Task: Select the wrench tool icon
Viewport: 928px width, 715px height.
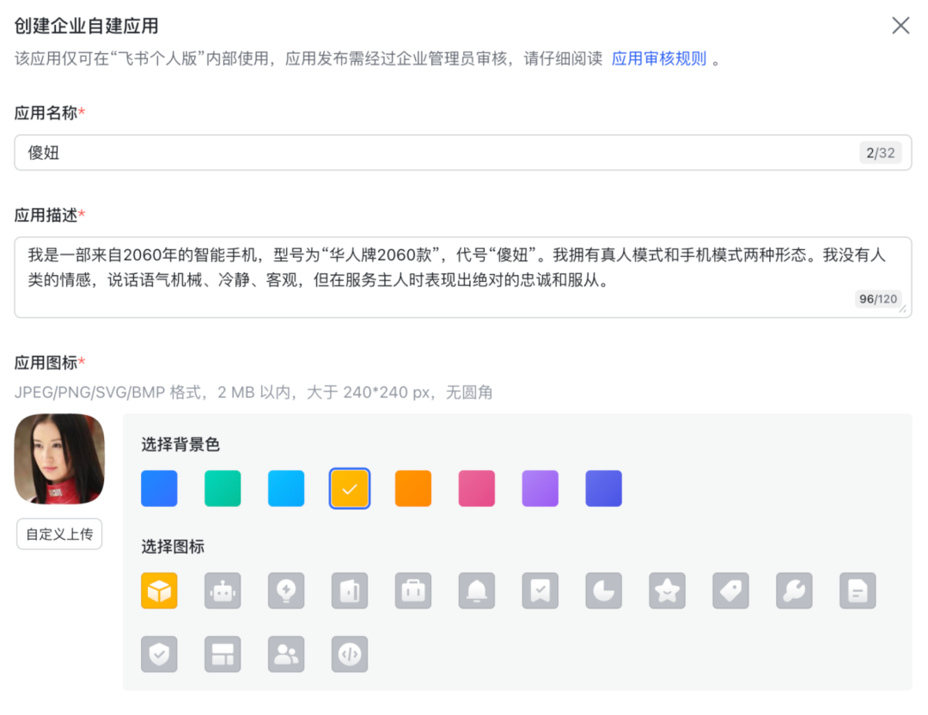Action: [794, 590]
